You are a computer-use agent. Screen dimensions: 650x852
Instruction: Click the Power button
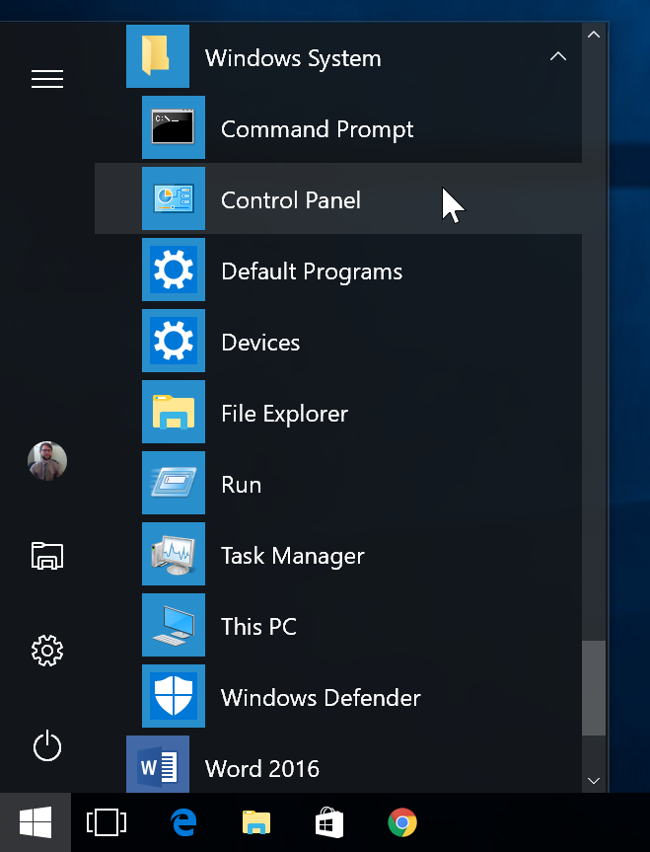tap(47, 746)
